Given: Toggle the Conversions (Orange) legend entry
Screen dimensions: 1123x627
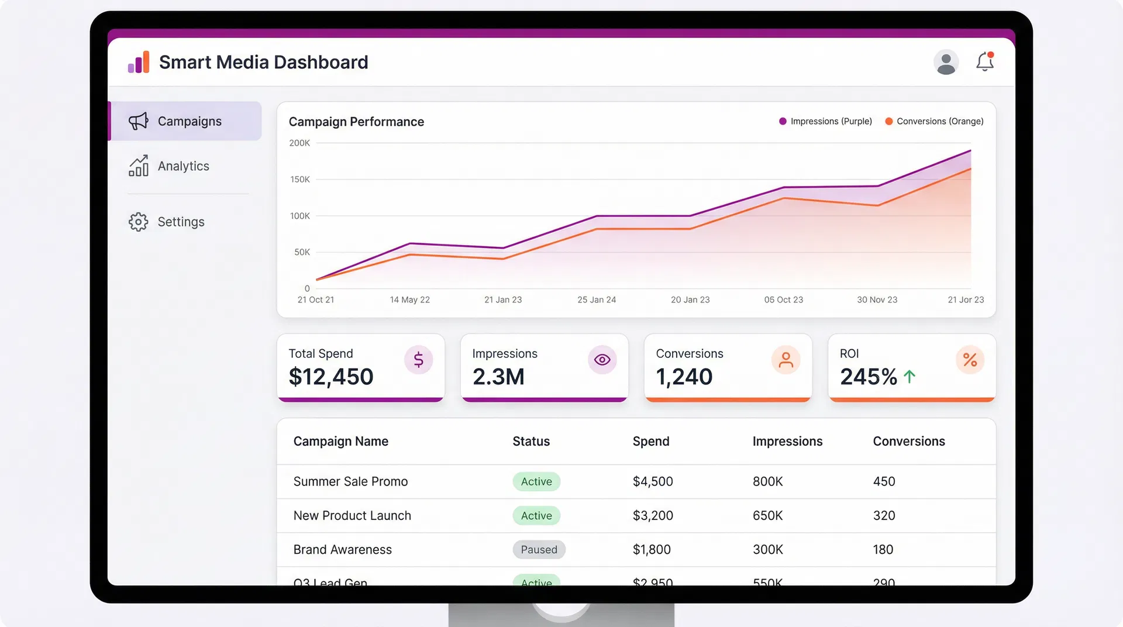Looking at the screenshot, I should 934,121.
